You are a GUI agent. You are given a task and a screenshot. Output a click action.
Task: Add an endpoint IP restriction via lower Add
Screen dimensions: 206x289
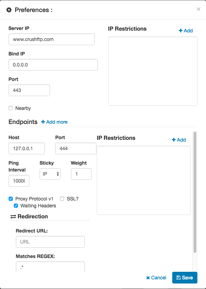click(x=179, y=140)
